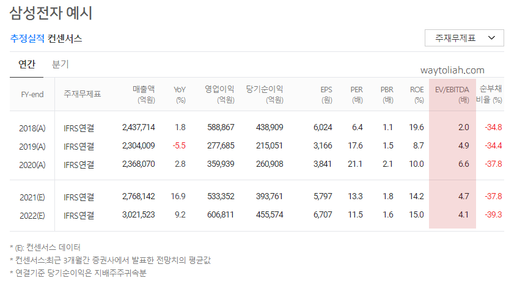Select the ROE (%) column header
Screen dimensions: 517x289
[417, 95]
